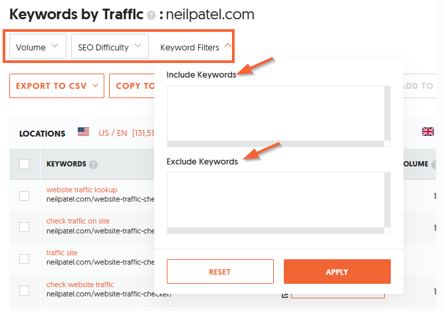Expand the SEO Difficulty dropdown

110,47
